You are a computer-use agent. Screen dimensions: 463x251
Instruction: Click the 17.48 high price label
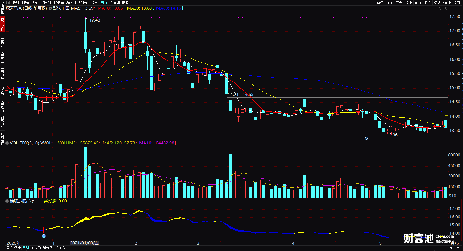(x=95, y=20)
